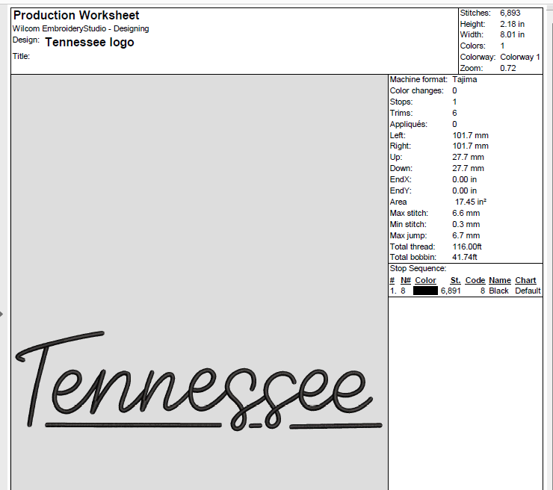Click the Color changes row

click(x=423, y=90)
